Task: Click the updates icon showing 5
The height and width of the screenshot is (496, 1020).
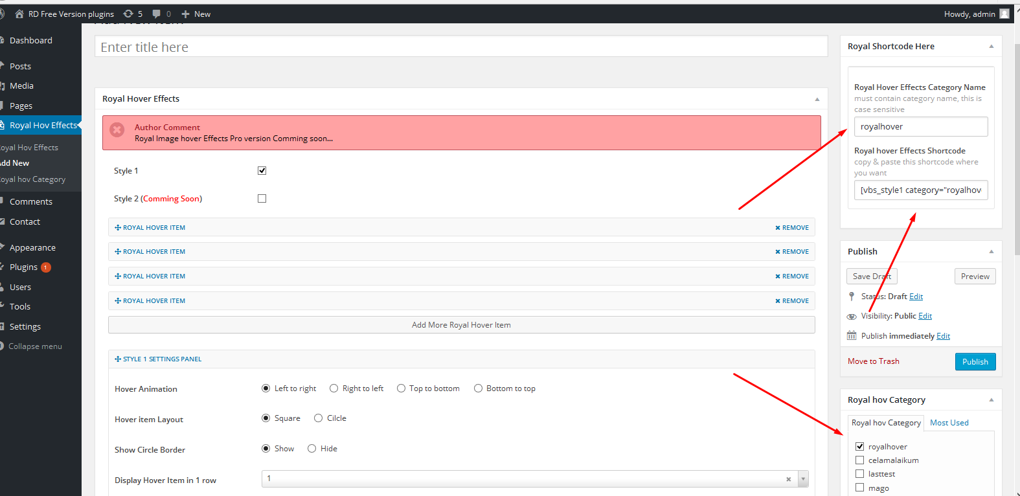Action: tap(128, 14)
